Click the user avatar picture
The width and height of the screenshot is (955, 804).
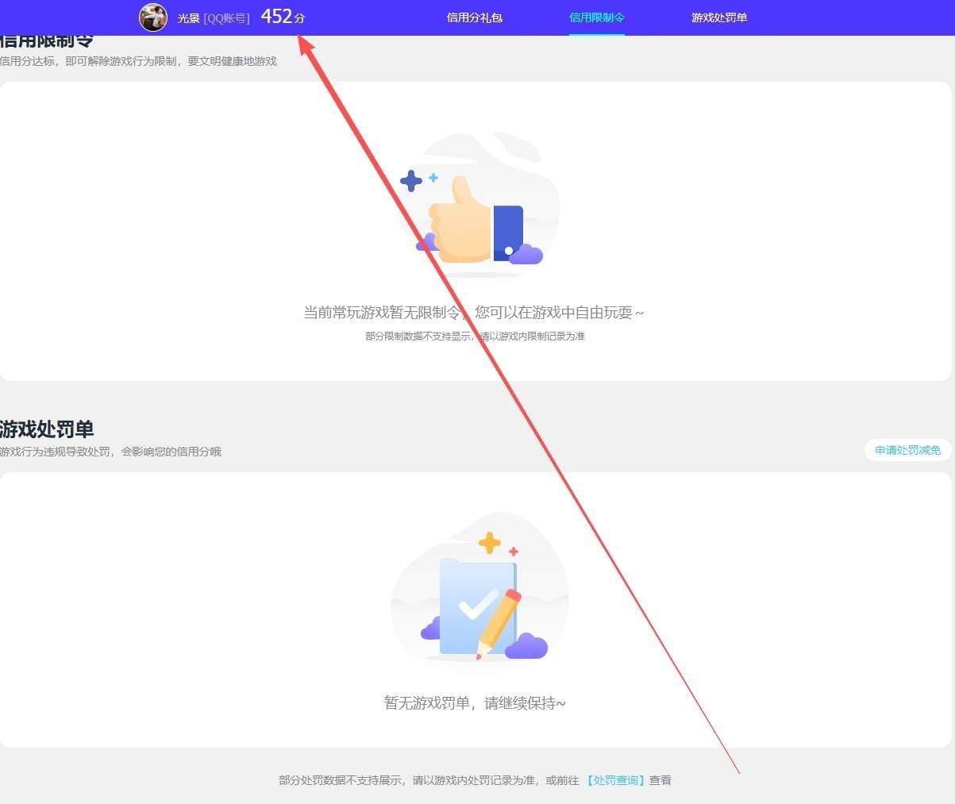[x=153, y=17]
